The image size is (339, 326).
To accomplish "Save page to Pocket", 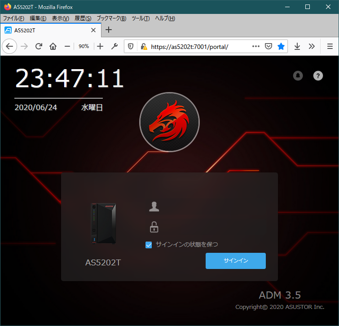I will coord(269,46).
